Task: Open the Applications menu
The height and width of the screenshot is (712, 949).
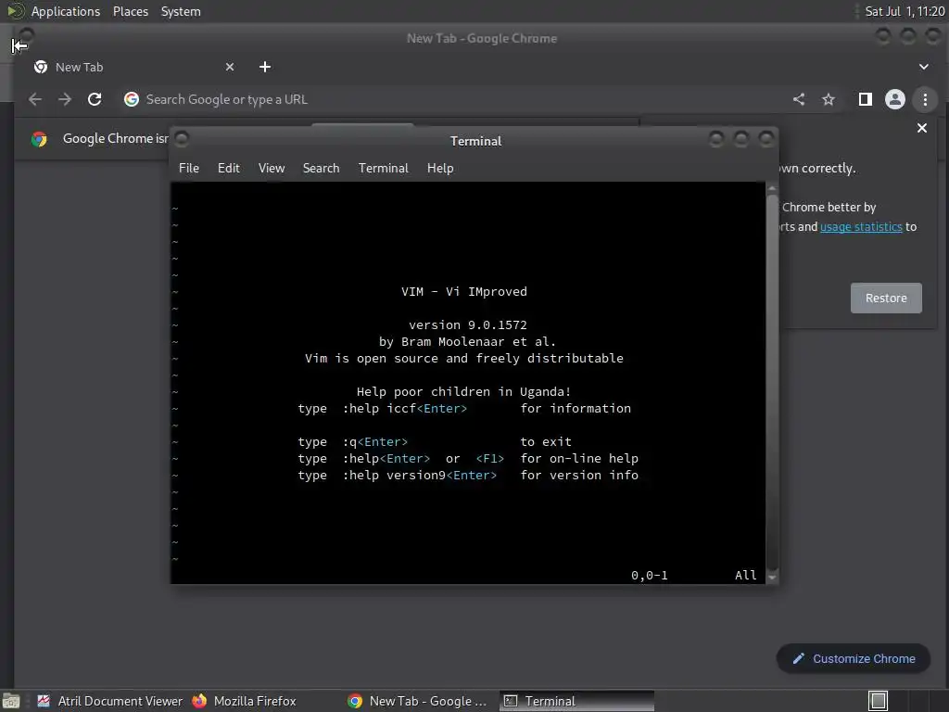Action: (x=66, y=11)
